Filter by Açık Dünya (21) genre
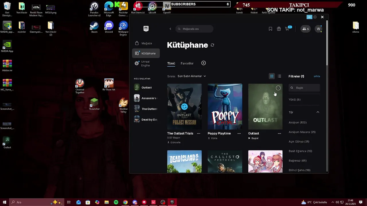 [299, 142]
